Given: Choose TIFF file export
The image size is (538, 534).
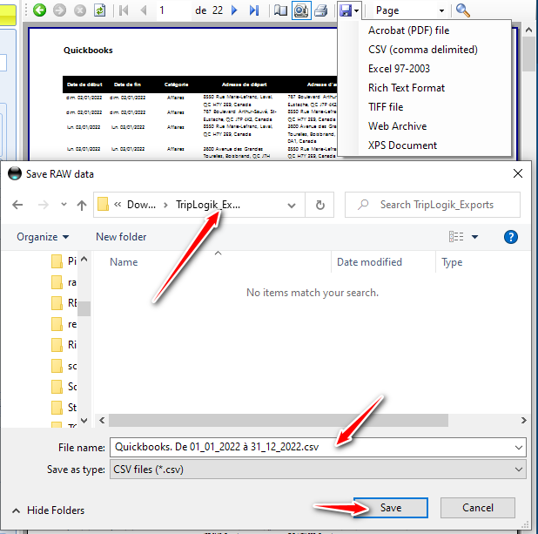Looking at the screenshot, I should (x=386, y=107).
